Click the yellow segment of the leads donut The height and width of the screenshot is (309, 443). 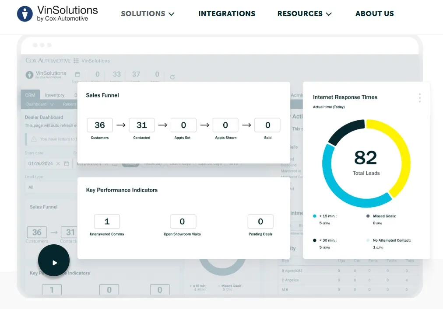tap(405, 158)
